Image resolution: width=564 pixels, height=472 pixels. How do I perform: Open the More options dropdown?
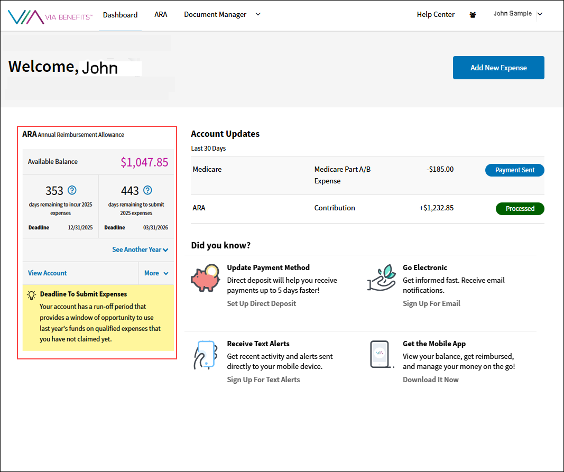coord(156,273)
